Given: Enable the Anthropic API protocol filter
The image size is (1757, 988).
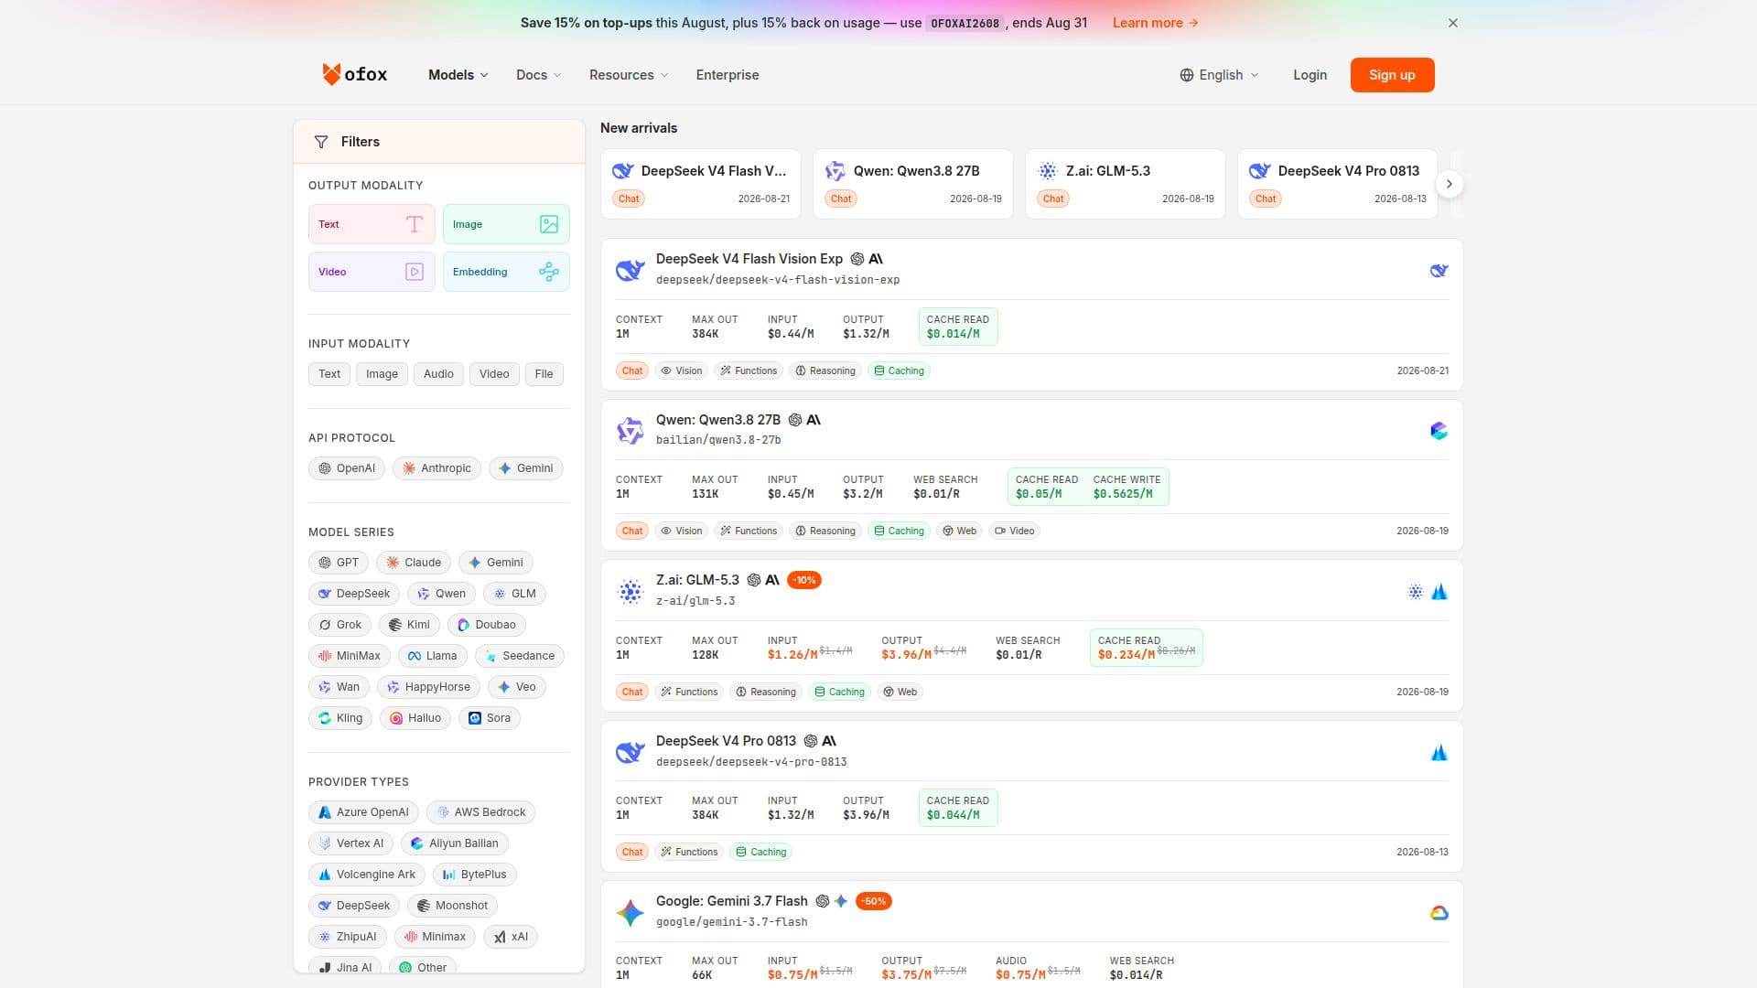Looking at the screenshot, I should [437, 468].
